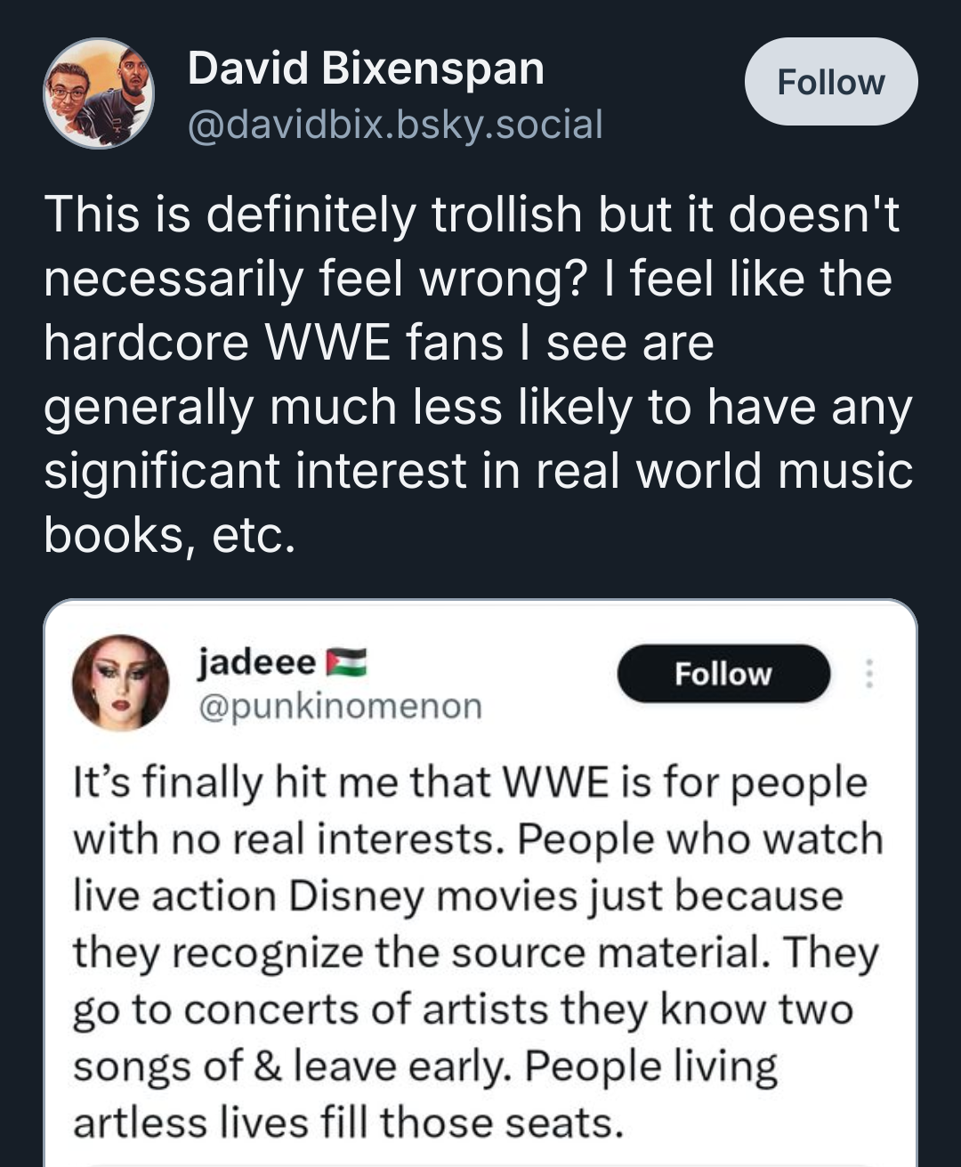Click the "artless lives fill those seats" line
Image resolution: width=961 pixels, height=1167 pixels.
348,1122
